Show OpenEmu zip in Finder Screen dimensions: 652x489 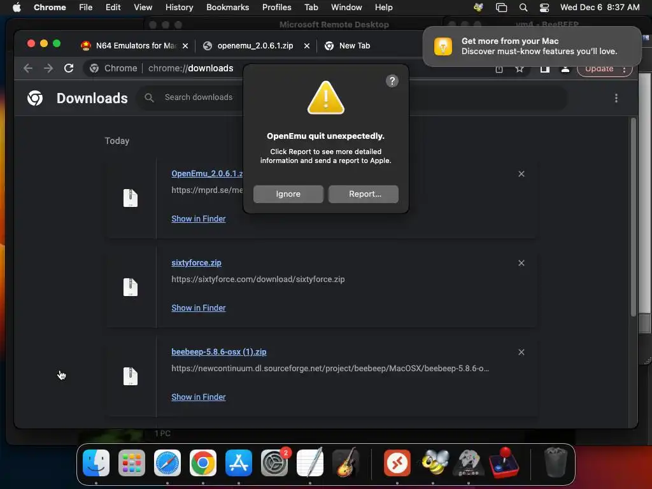point(199,219)
